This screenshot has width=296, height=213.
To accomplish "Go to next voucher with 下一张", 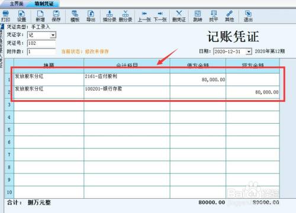I will tap(160, 16).
